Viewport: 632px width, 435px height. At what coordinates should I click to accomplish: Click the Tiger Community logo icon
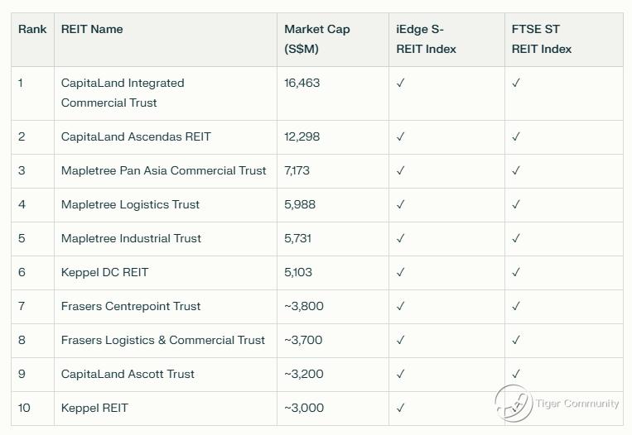point(513,404)
